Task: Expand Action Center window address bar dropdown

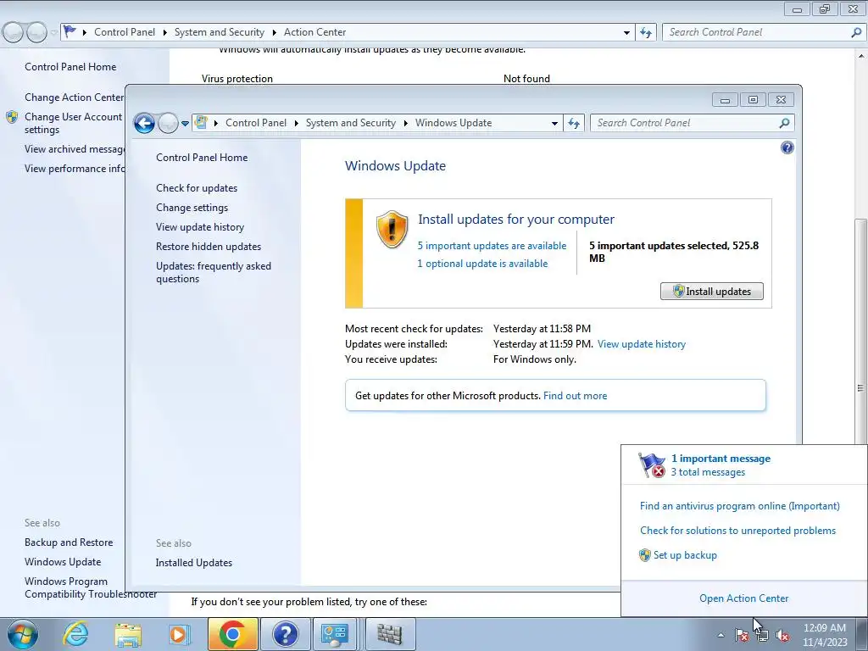Action: 626,33
